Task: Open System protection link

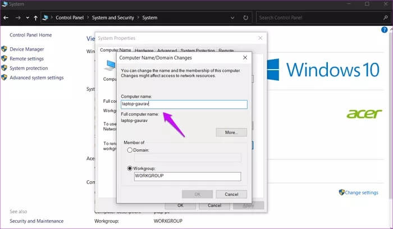Action: click(29, 68)
